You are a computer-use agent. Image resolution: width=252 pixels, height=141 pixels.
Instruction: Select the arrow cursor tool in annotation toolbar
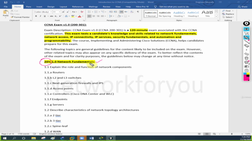246,33
